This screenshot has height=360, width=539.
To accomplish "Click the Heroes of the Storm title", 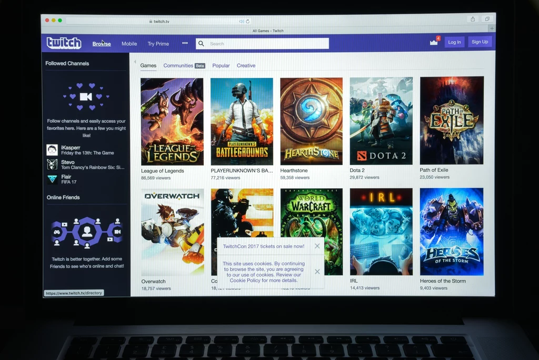I will coord(443,281).
